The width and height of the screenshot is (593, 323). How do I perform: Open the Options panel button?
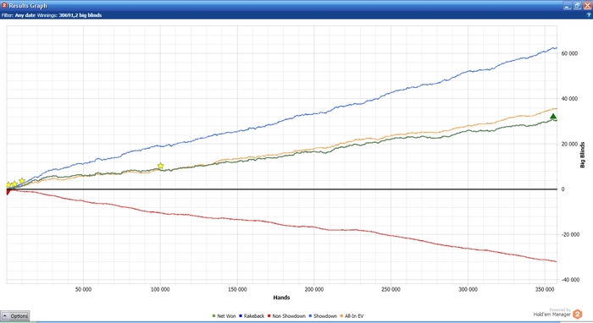[14, 316]
